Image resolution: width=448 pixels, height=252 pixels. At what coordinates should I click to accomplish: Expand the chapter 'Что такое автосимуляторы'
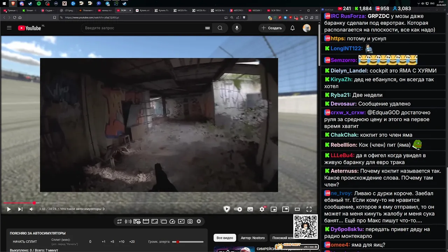83,209
